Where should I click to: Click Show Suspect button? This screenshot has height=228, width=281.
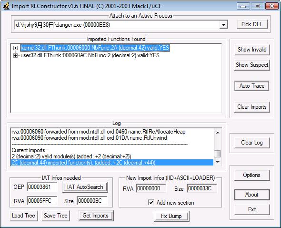tap(252, 65)
